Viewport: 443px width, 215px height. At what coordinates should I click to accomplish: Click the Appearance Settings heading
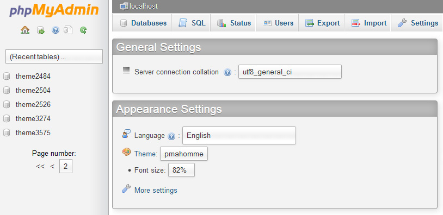169,109
